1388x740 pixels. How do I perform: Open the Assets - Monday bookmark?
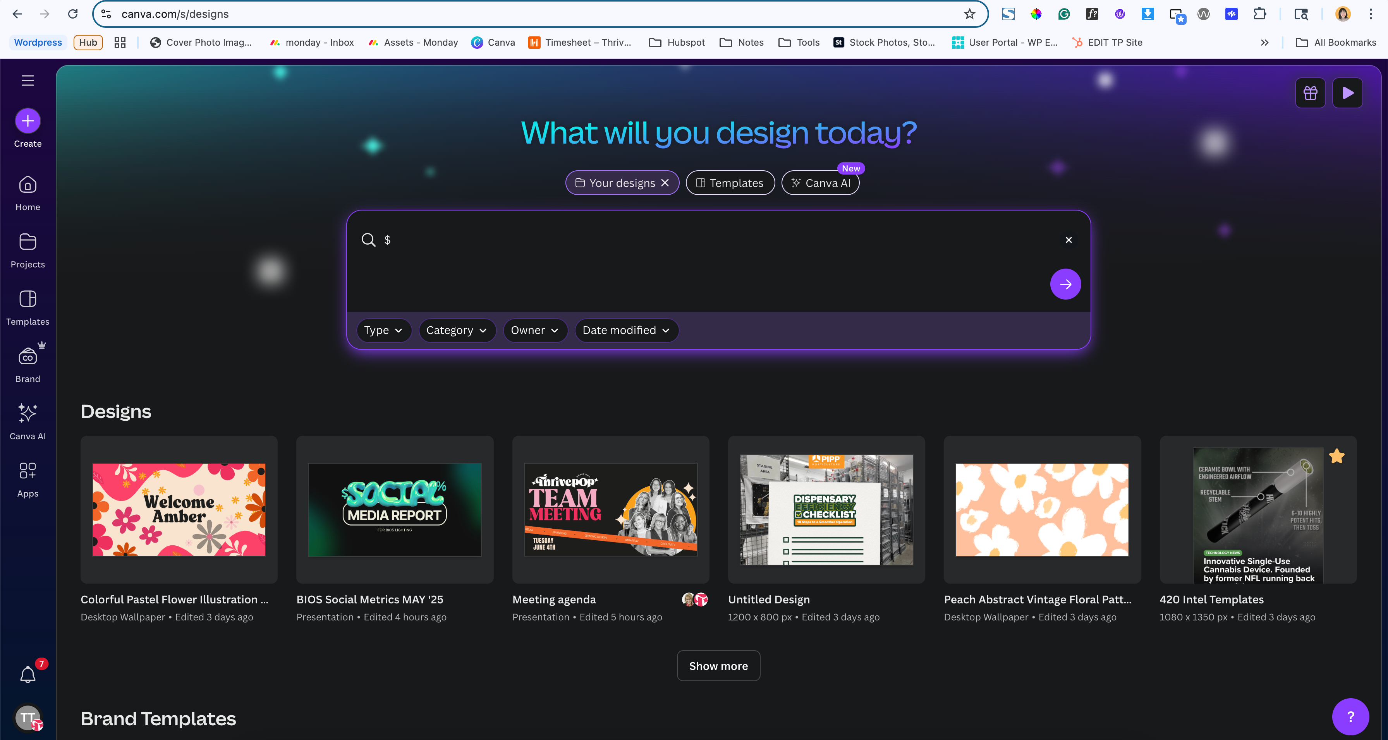(x=413, y=43)
